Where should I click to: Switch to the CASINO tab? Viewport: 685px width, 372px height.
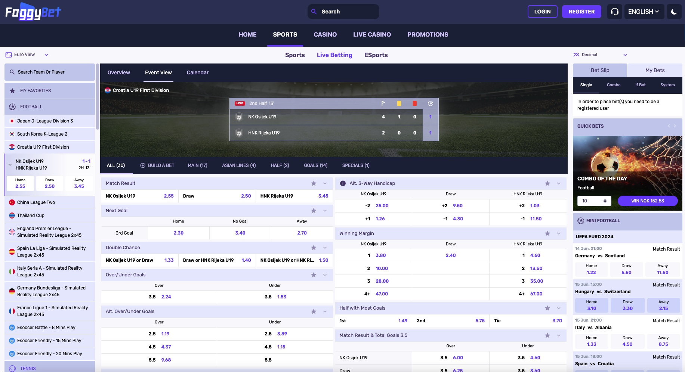tap(325, 34)
